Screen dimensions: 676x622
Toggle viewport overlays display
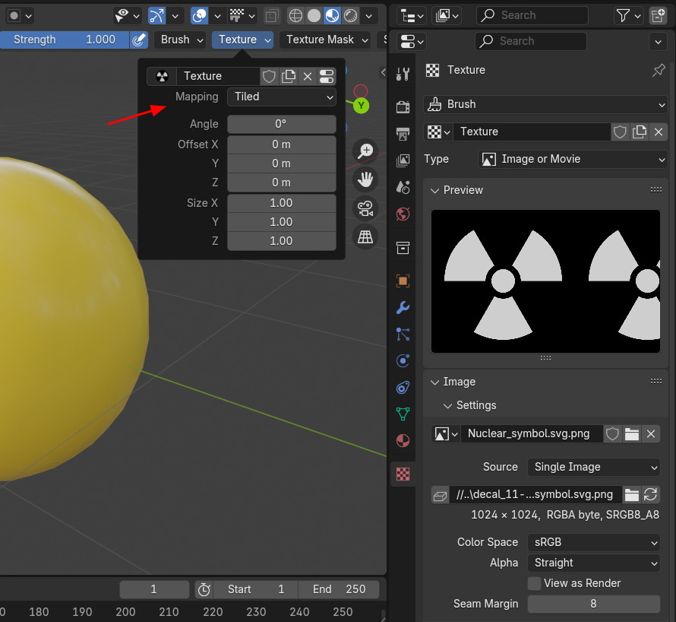tap(199, 16)
